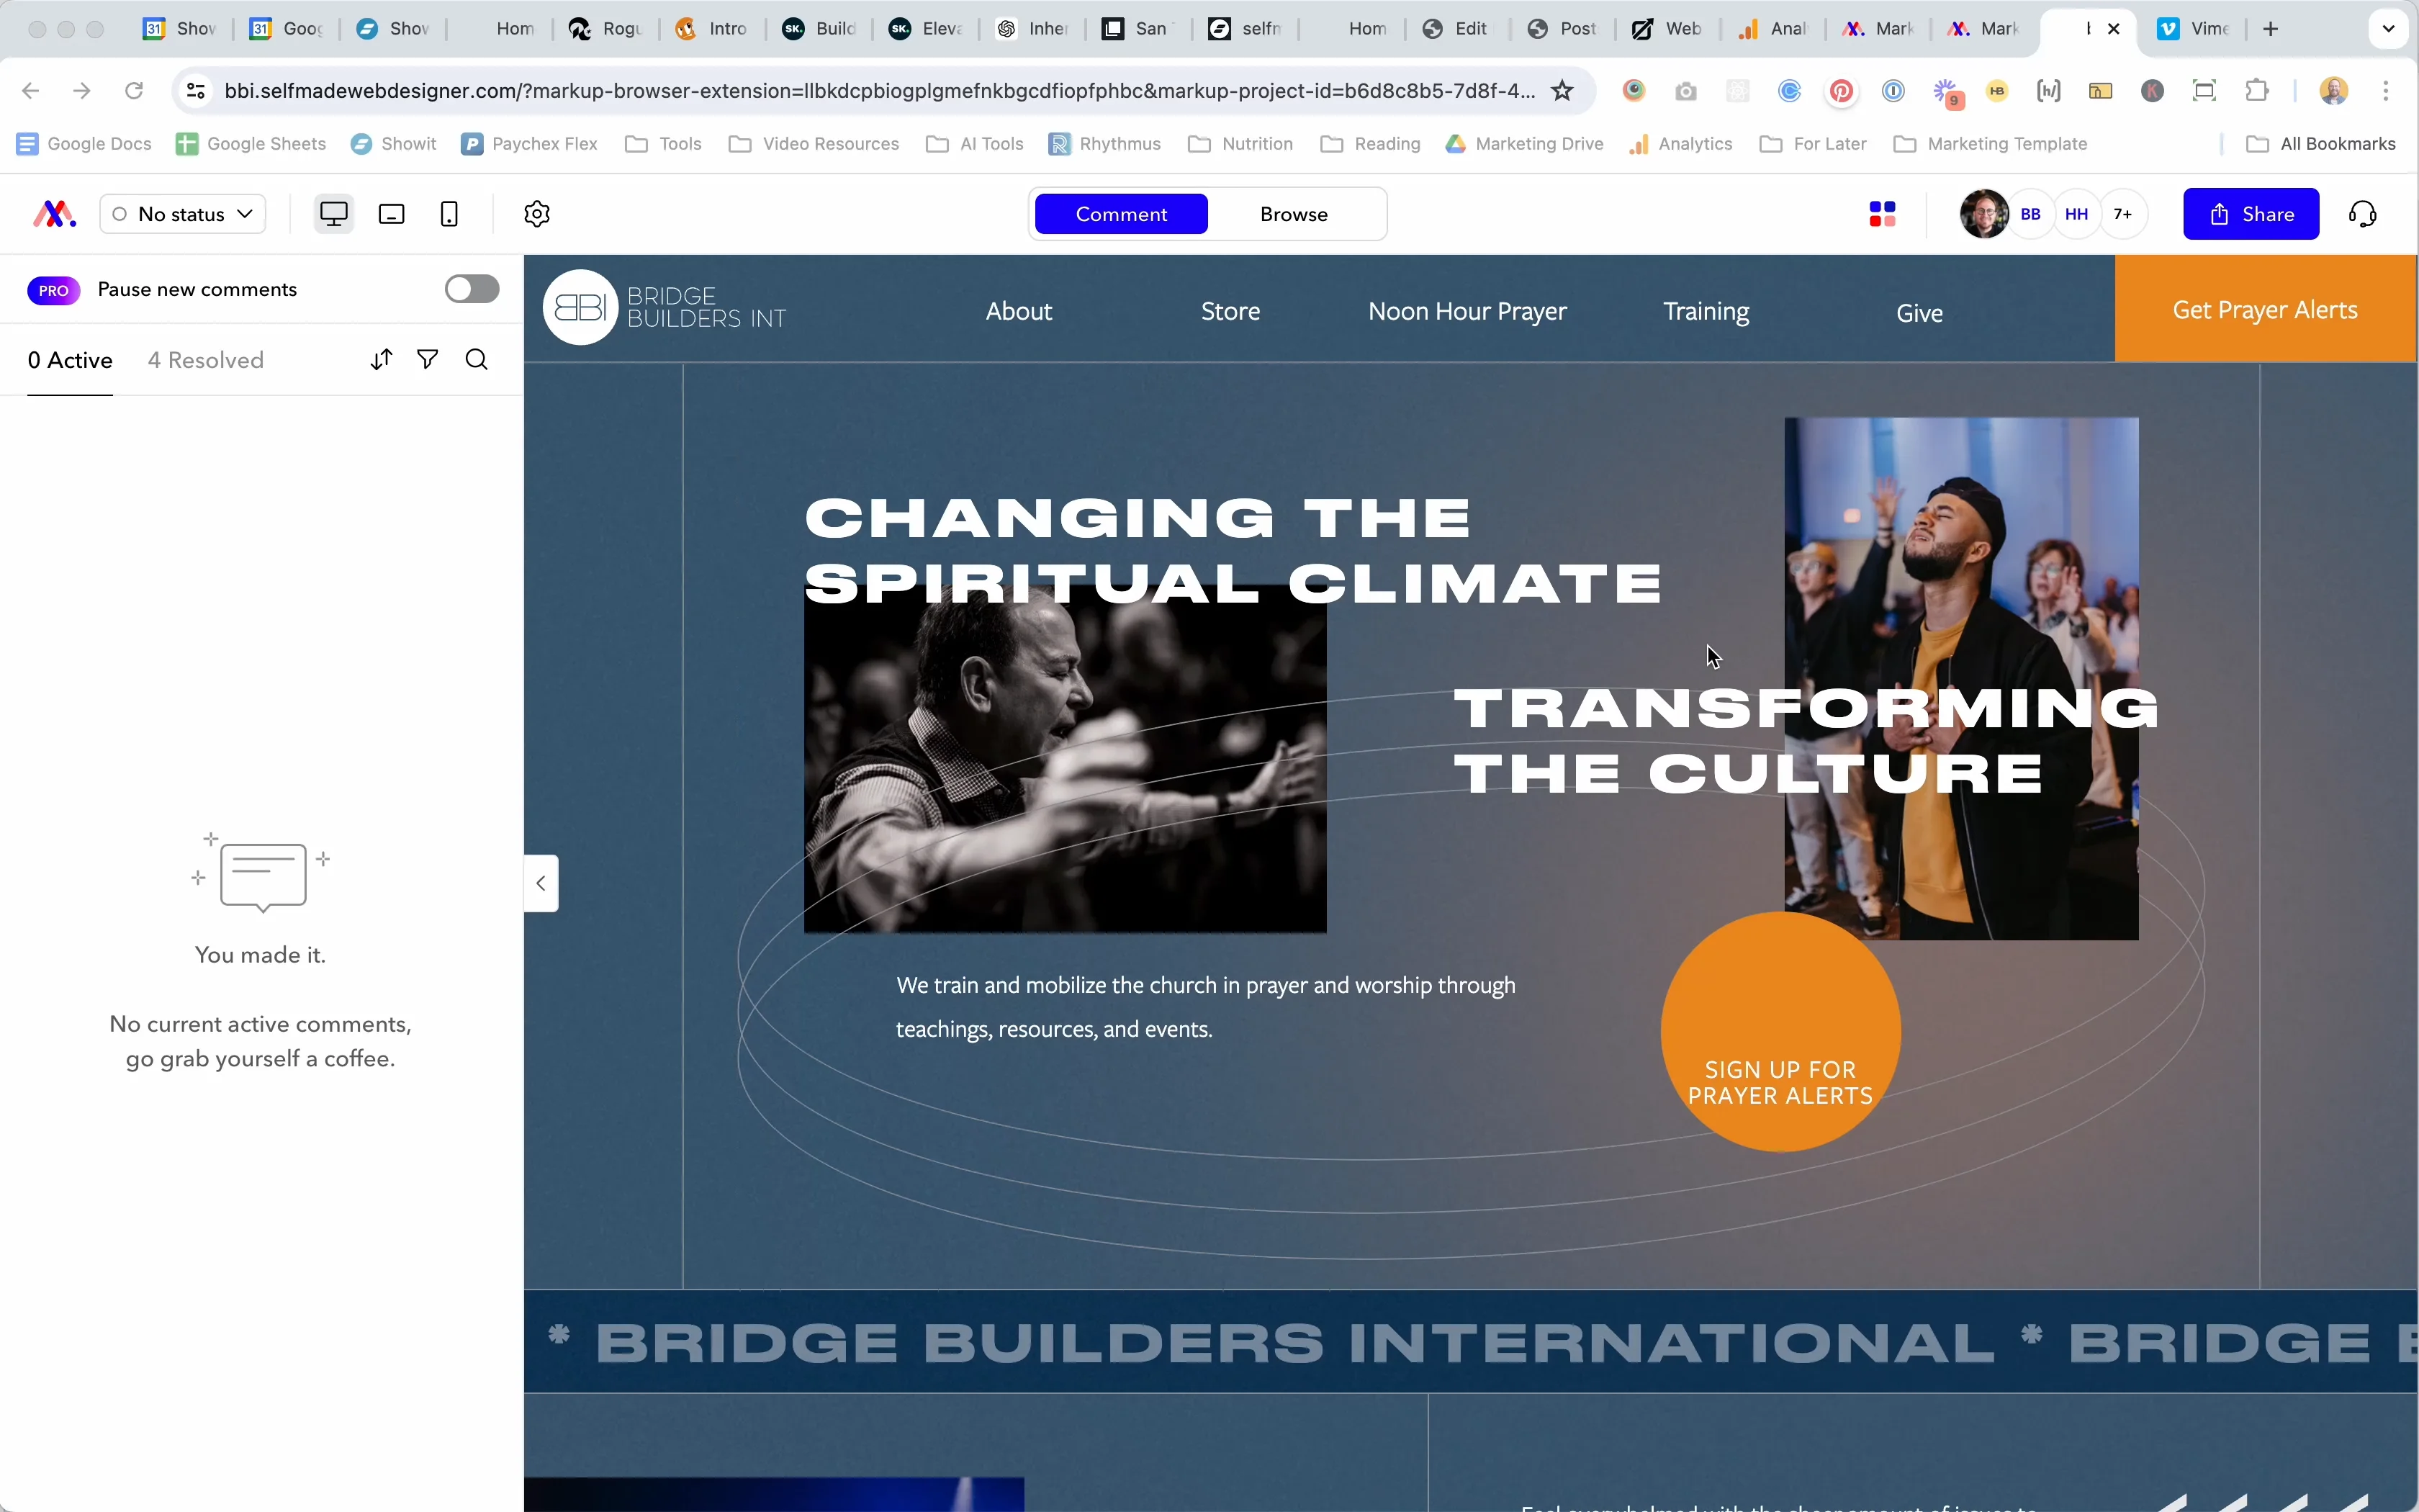The height and width of the screenshot is (1512, 2419).
Task: Toggle Pause new comments switch
Action: [472, 289]
